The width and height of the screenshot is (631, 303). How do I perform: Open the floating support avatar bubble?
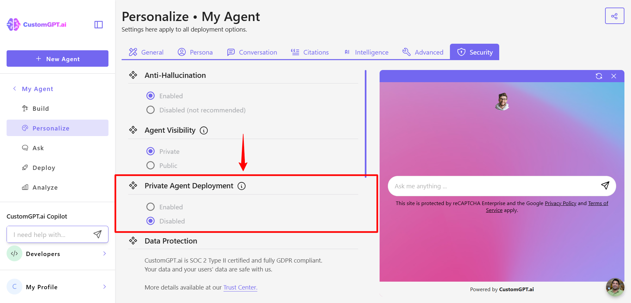(x=615, y=287)
